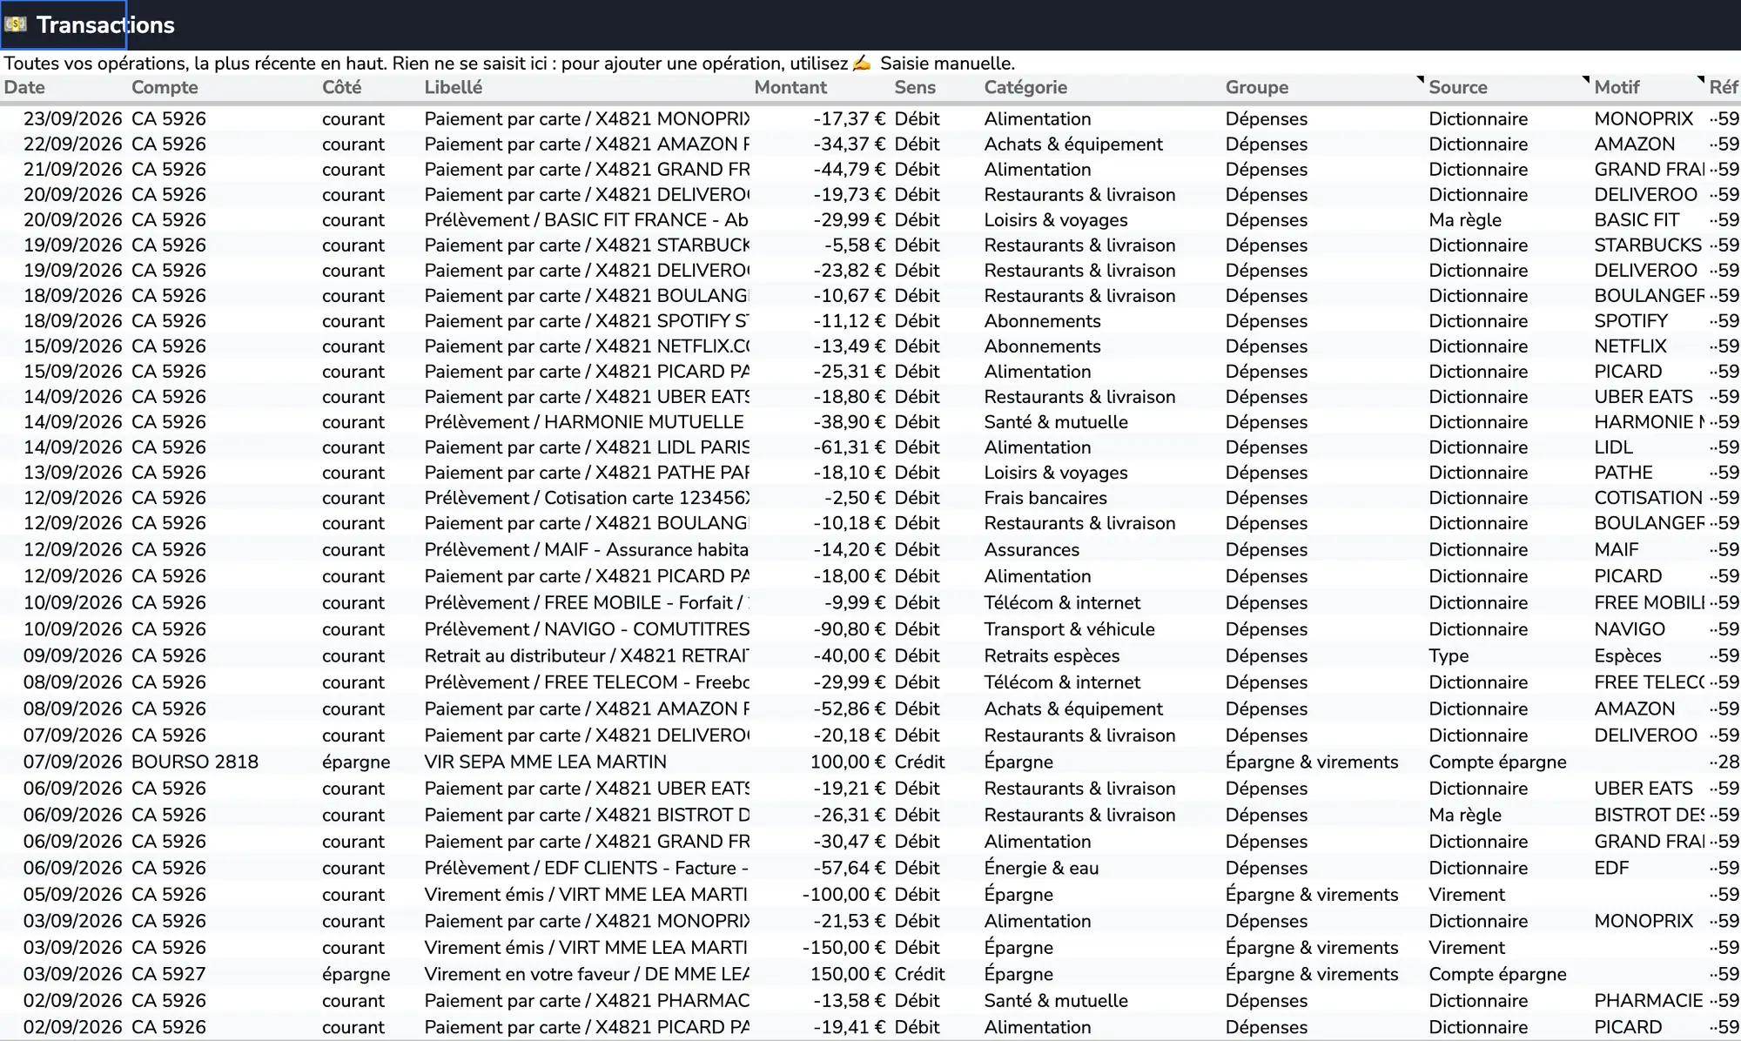Click the Transport & véhicule category cell
The image size is (1741, 1041).
[1069, 628]
